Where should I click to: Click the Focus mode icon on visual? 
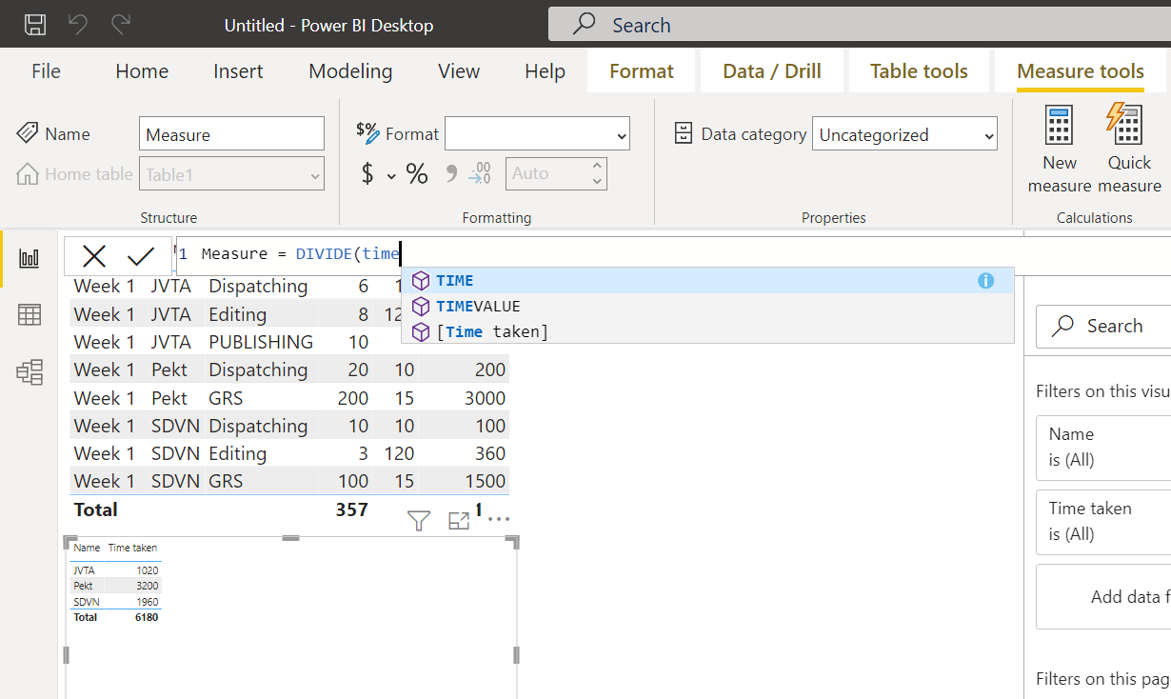click(459, 520)
